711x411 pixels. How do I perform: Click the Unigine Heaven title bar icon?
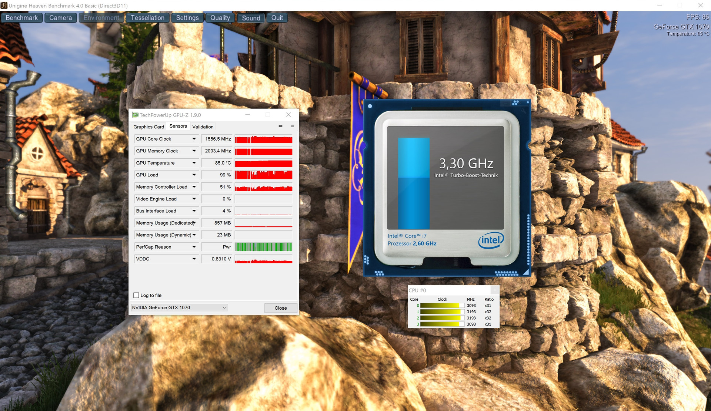pyautogui.click(x=4, y=6)
